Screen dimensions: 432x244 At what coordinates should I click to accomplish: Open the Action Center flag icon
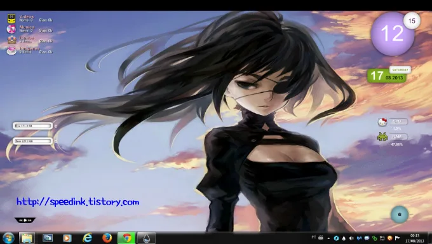point(397,238)
